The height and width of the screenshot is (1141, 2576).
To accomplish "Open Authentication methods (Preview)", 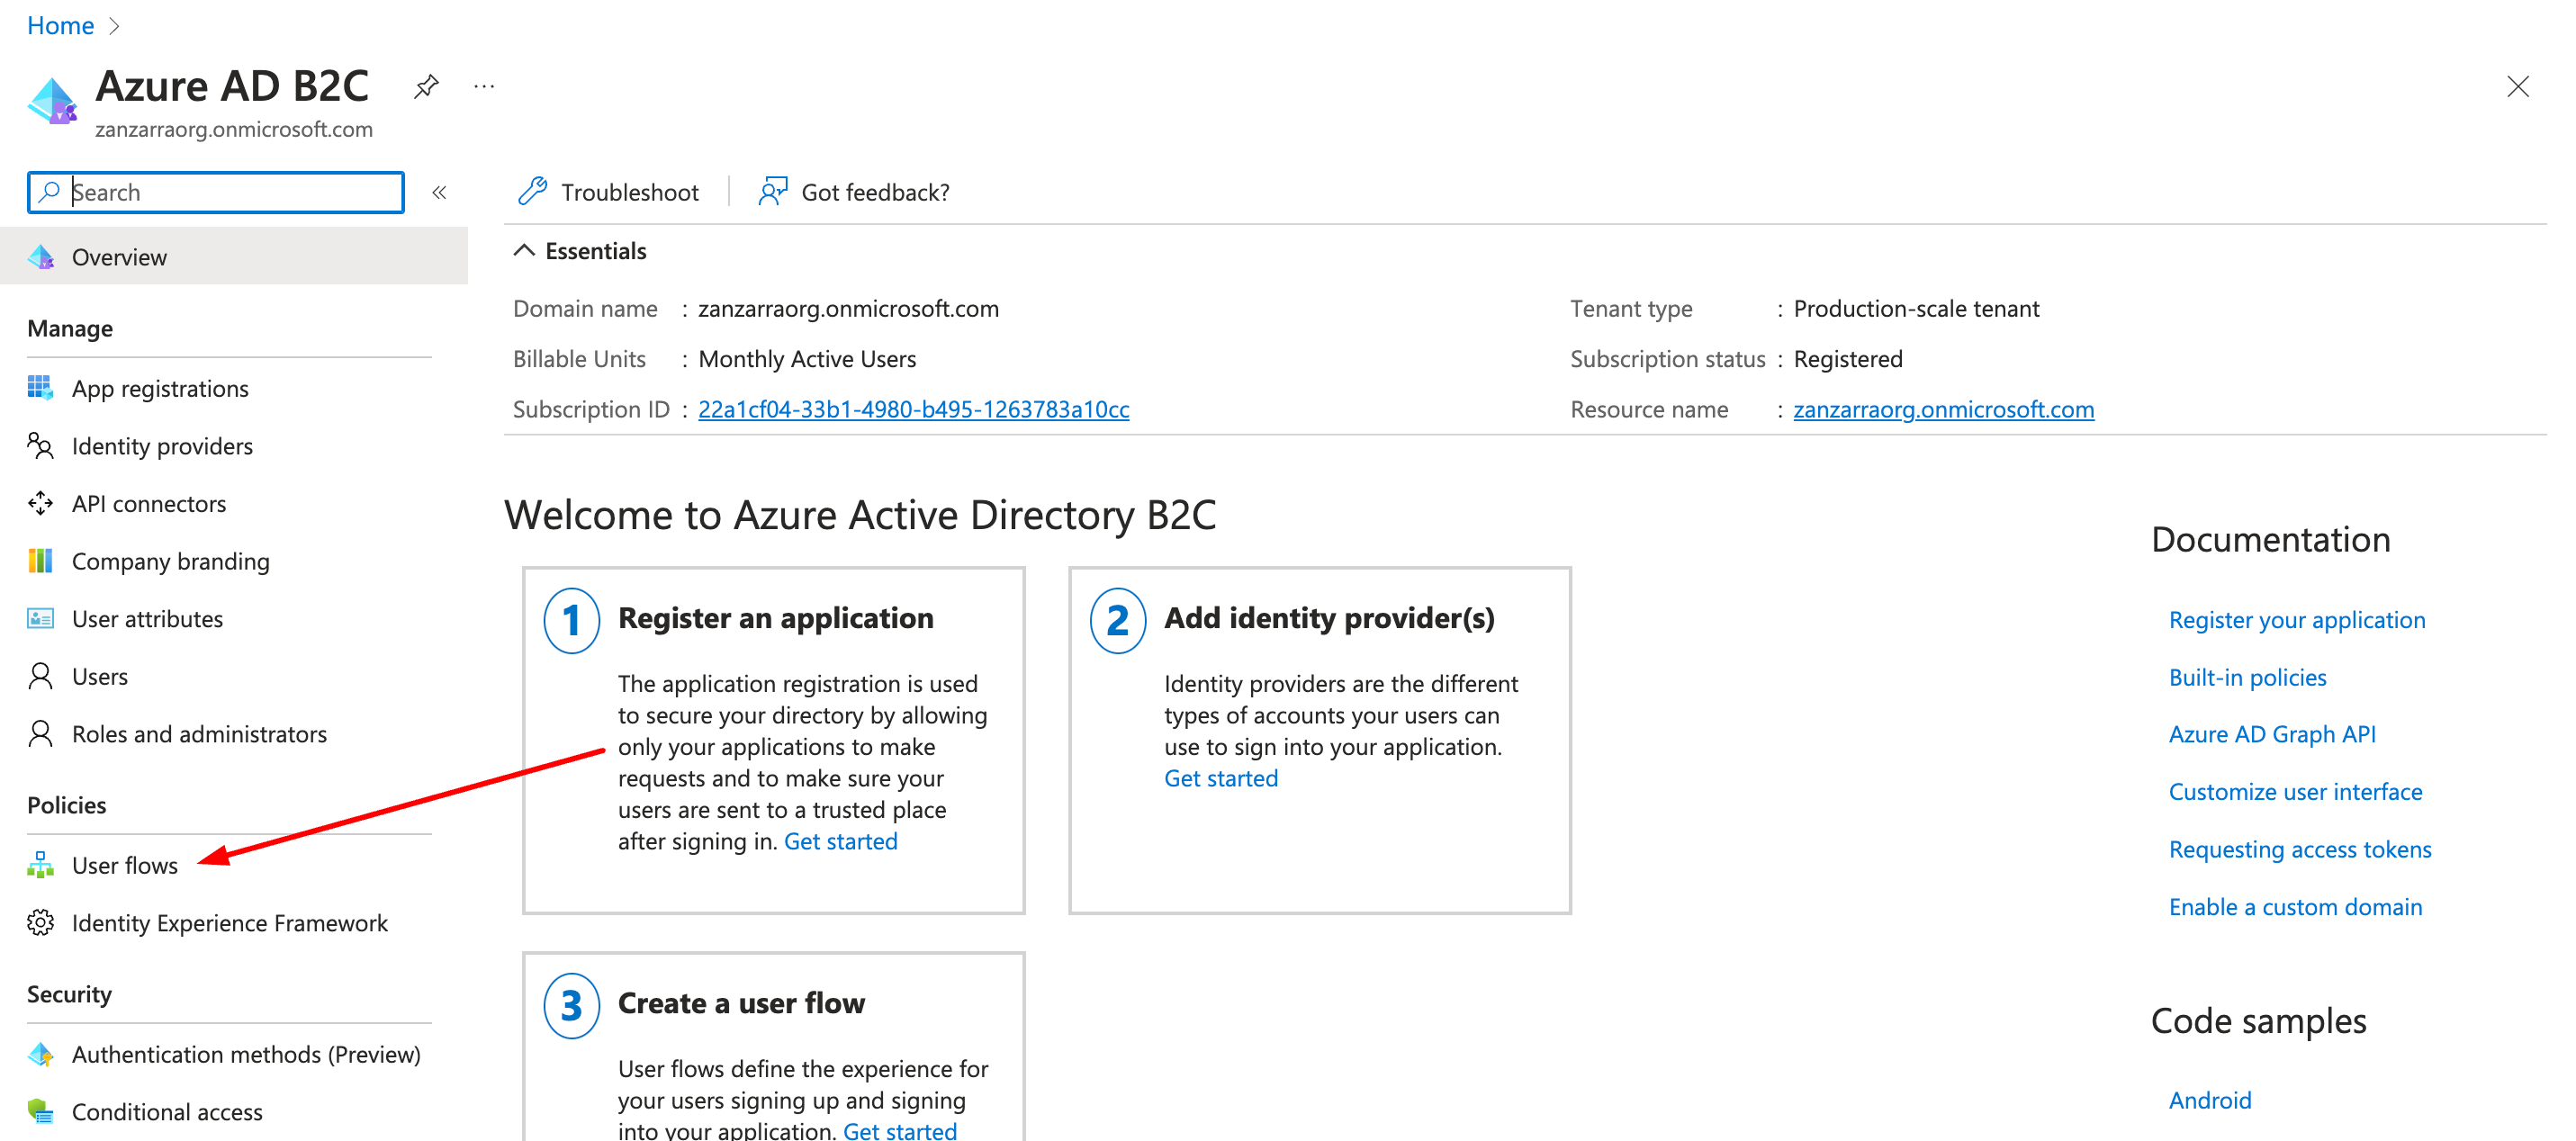I will tap(246, 1054).
